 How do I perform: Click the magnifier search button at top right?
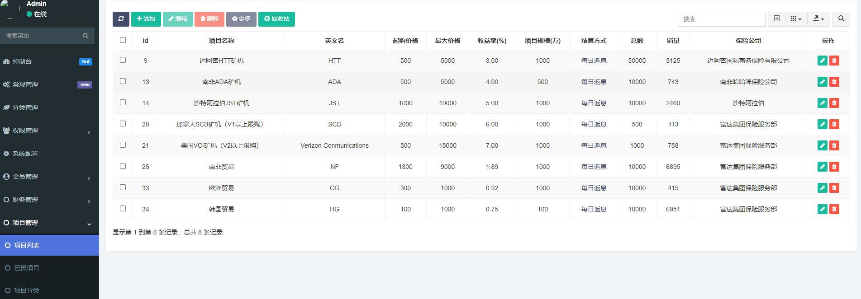[841, 19]
